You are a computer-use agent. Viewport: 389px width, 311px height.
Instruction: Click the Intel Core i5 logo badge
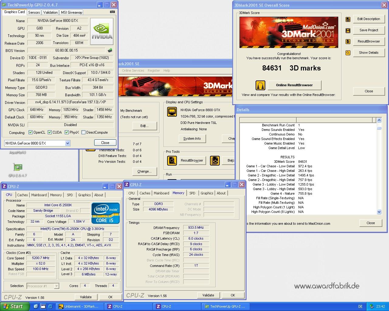pyautogui.click(x=106, y=213)
